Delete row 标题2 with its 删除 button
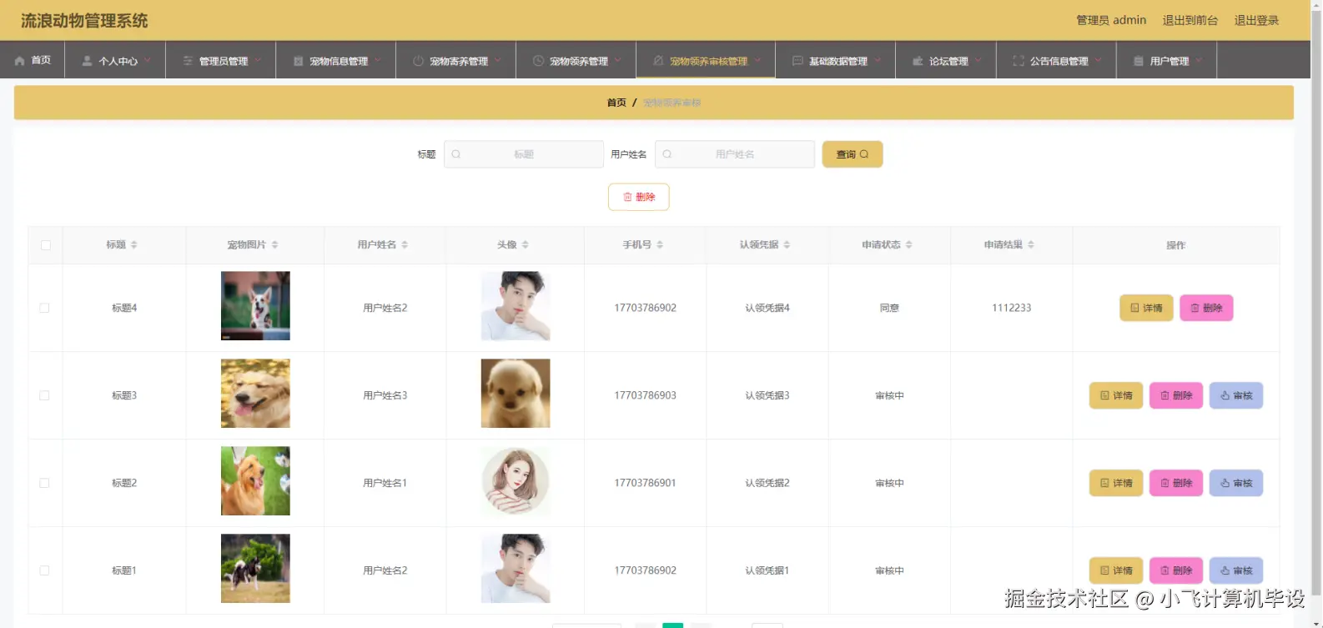This screenshot has height=628, width=1323. point(1176,483)
